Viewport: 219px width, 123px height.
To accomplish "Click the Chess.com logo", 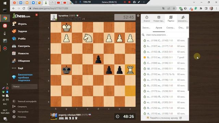I will click(x=21, y=16).
